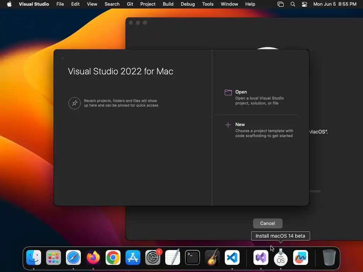This screenshot has width=363, height=272.
Task: Launch Terminal from the Dock
Action: click(x=192, y=257)
